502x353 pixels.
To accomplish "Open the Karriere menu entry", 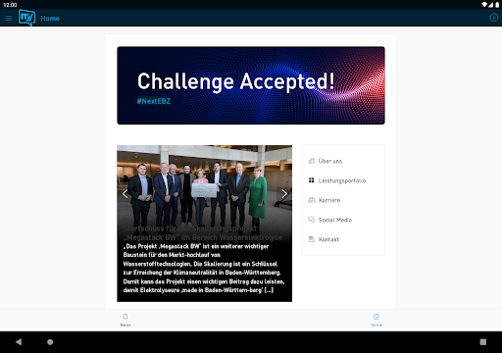I will (x=329, y=200).
